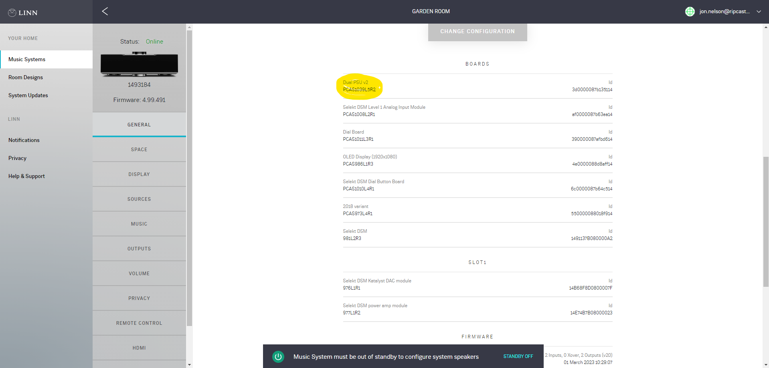Click the main page scroll up arrow
Viewport: 769px width, 368px height.
click(x=766, y=27)
